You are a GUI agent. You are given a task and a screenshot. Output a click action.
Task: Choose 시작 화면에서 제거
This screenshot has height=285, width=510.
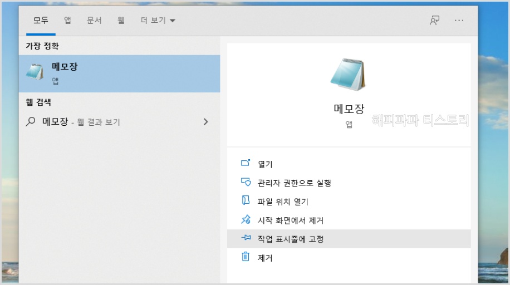coord(349,220)
